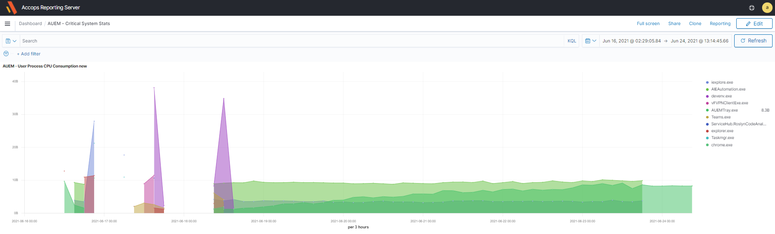Viewport: 775px width, 234px height.
Task: Click the 2021-06-24 00:00 x-axis label
Action: (x=662, y=221)
